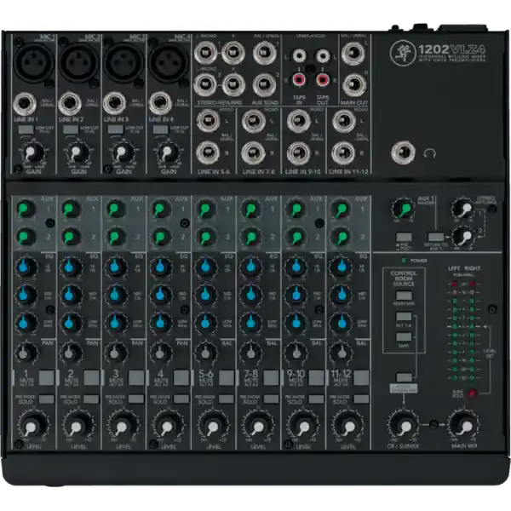The width and height of the screenshot is (511, 511).
Task: Click the LINE IN 9-10 left jack
Action: (299, 121)
